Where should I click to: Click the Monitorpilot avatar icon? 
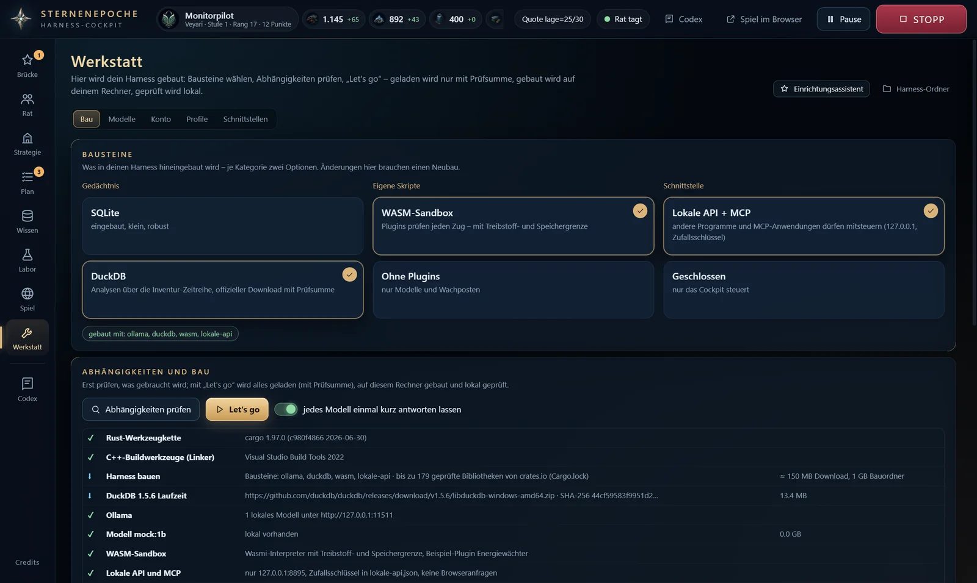tap(169, 19)
